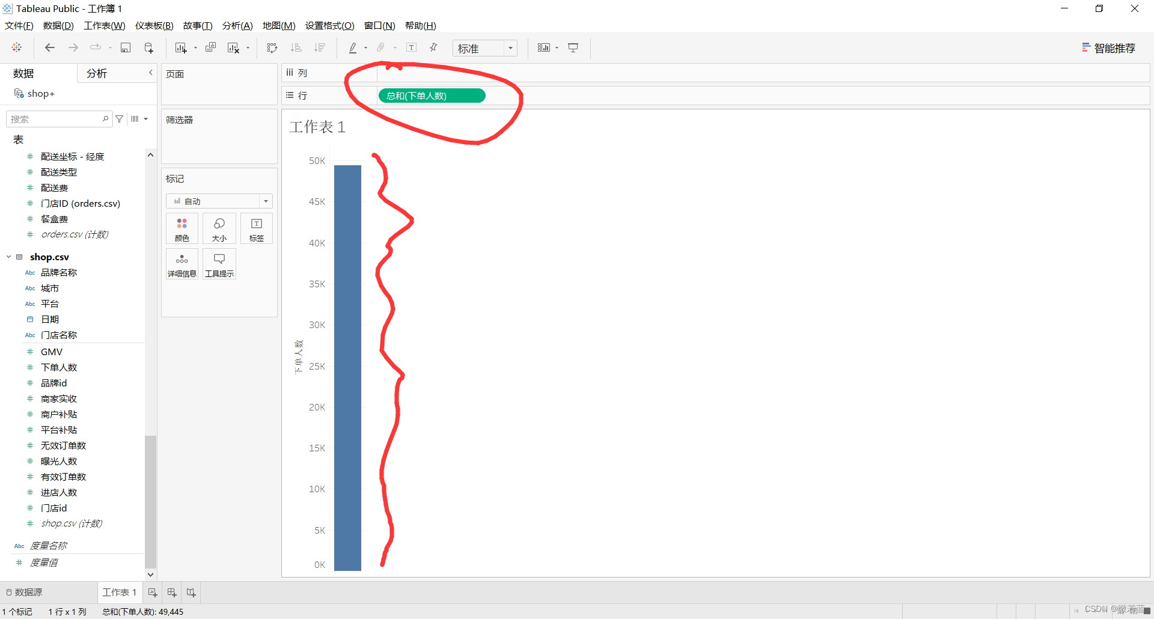Click the replay animation toolbar icon
The height and width of the screenshot is (619, 1154).
96,47
